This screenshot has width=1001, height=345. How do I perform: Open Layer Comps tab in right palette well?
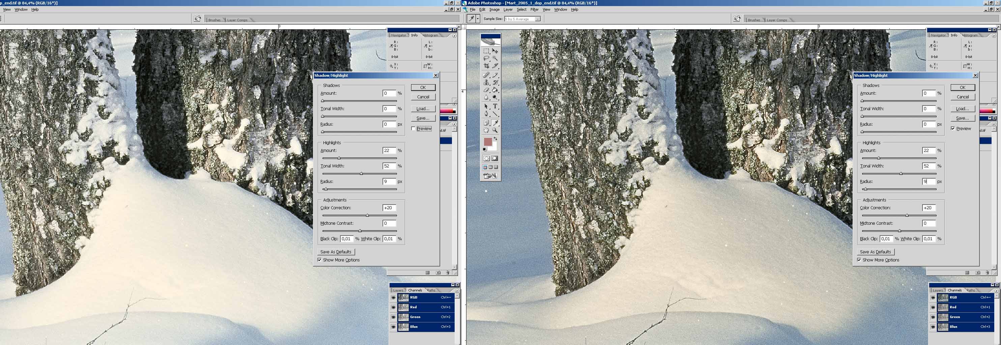777,20
